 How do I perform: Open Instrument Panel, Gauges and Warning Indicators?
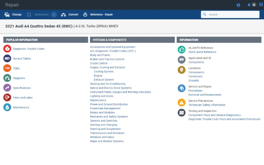click(x=120, y=92)
